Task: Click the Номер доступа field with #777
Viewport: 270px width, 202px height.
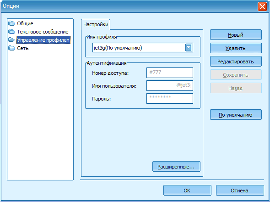Action: click(170, 73)
